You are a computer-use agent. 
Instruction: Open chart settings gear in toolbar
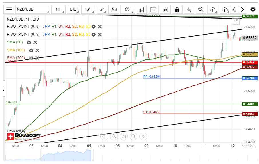pyautogui.click(x=253, y=9)
